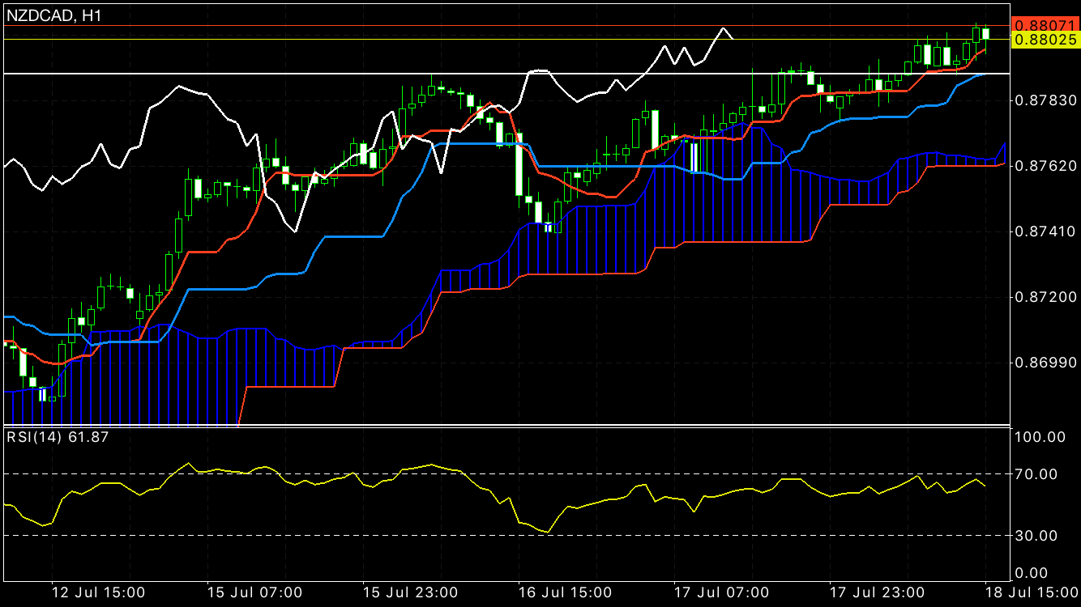Click the 15 Jul 23:00 time label
1081x607 pixels.
pyautogui.click(x=411, y=592)
